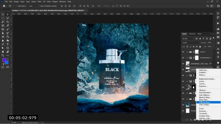
Task: Toggle visibility of the blue cave image layer
Action: (x=183, y=105)
